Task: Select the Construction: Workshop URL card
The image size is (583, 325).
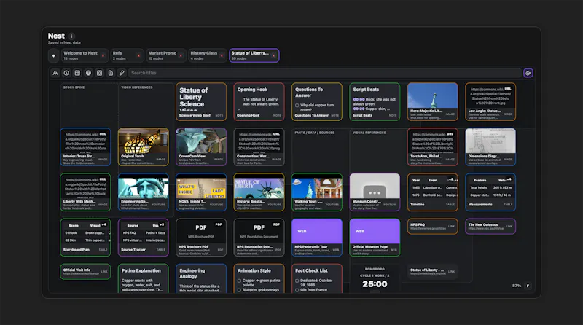Action: coord(259,147)
